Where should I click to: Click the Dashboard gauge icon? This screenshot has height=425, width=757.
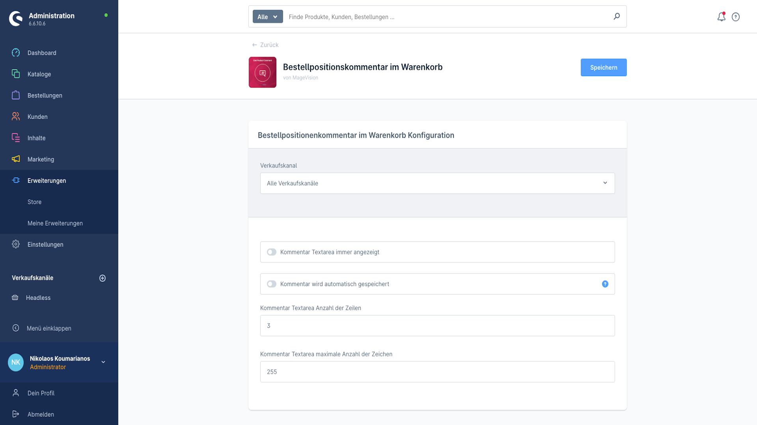[x=16, y=53]
